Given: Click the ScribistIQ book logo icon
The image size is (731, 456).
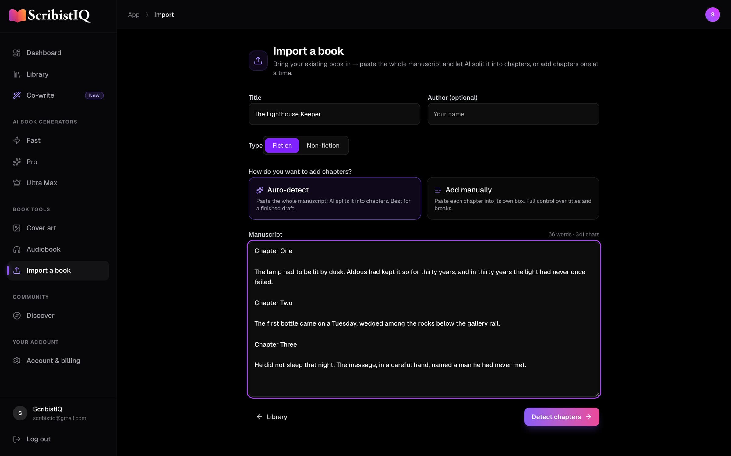Looking at the screenshot, I should point(17,16).
